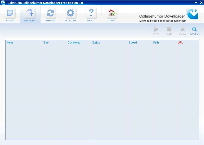Viewport: 204px width, 145px height.
Task: Sort by the Status column header
Action: pyautogui.click(x=96, y=42)
